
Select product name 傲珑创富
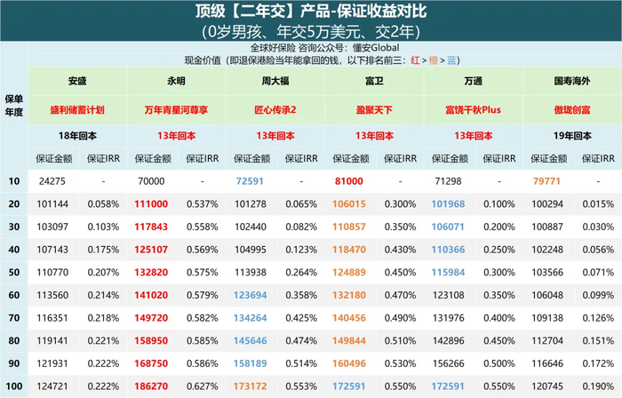pos(572,110)
